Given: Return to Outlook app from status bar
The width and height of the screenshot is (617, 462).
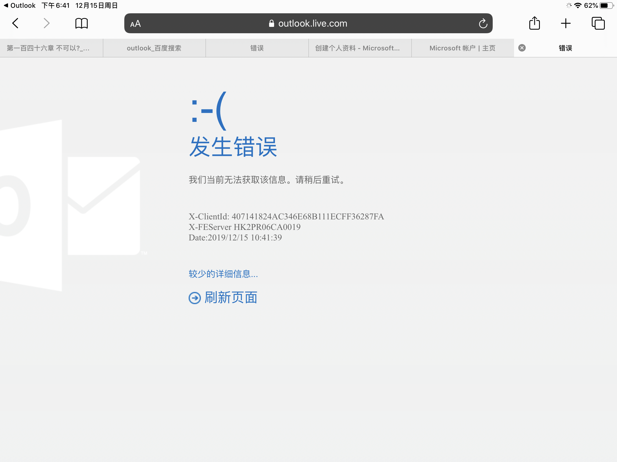Looking at the screenshot, I should coord(19,5).
